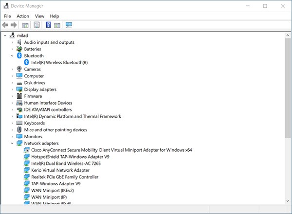Minimize the Device Manager window
The height and width of the screenshot is (214, 292).
pyautogui.click(x=248, y=6)
